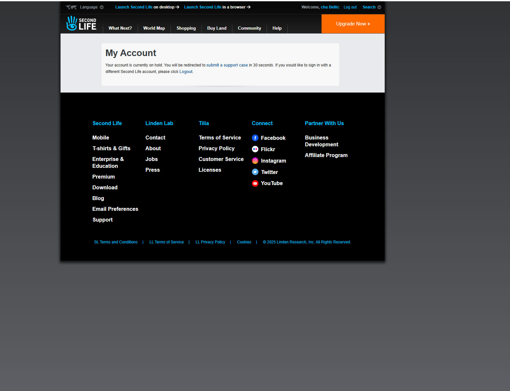The image size is (510, 391).
Task: Click the Facebook icon in Connect
Action: (255, 138)
